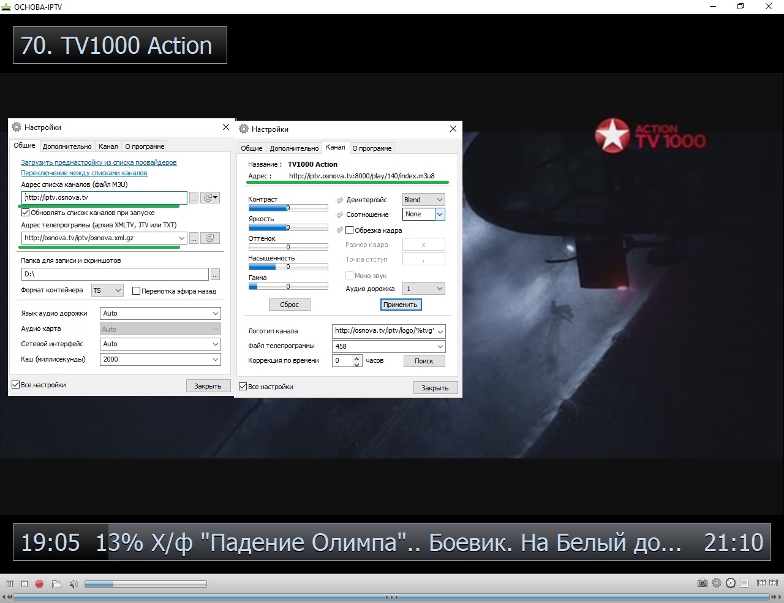Open 'О программе' tab in right settings window
This screenshot has width=784, height=603.
(372, 148)
